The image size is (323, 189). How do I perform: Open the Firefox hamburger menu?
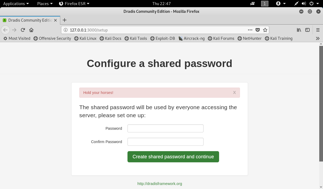(318, 30)
